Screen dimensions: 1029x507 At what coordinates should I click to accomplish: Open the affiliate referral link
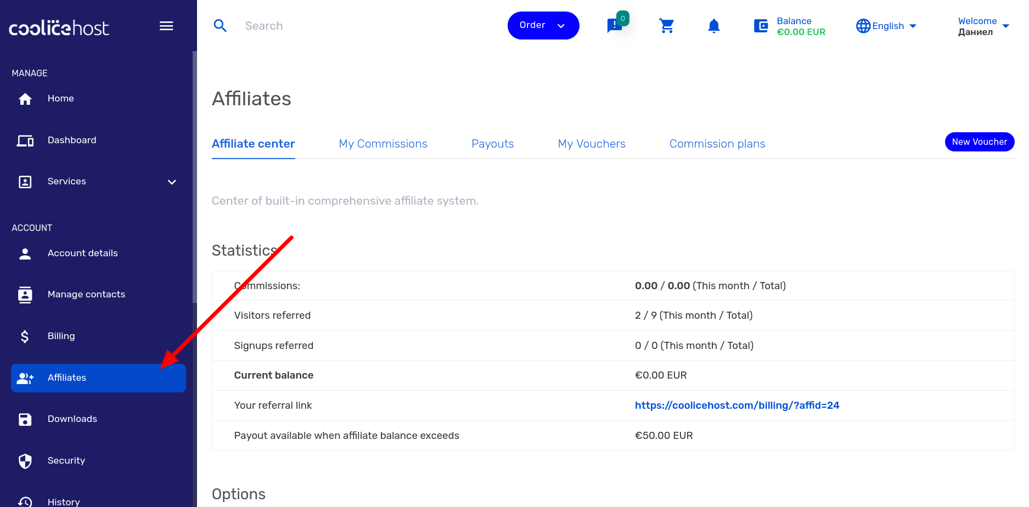pos(737,405)
